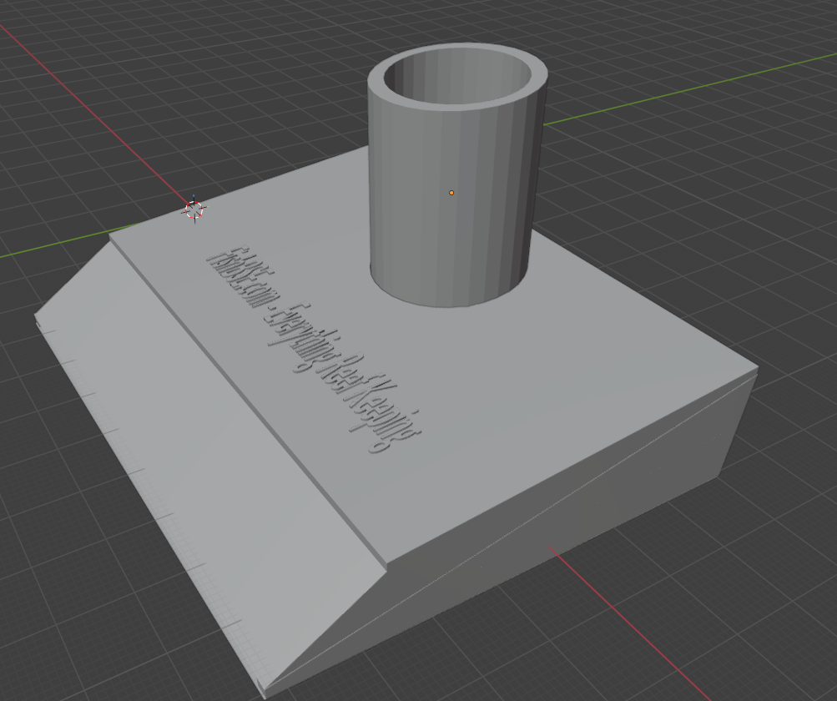
Task: Click the orange object origin dot
Action: (451, 193)
